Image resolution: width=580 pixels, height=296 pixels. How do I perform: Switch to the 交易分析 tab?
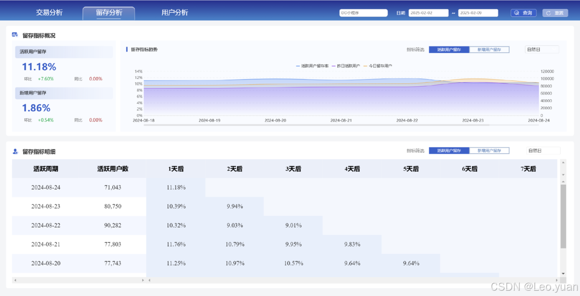[49, 13]
